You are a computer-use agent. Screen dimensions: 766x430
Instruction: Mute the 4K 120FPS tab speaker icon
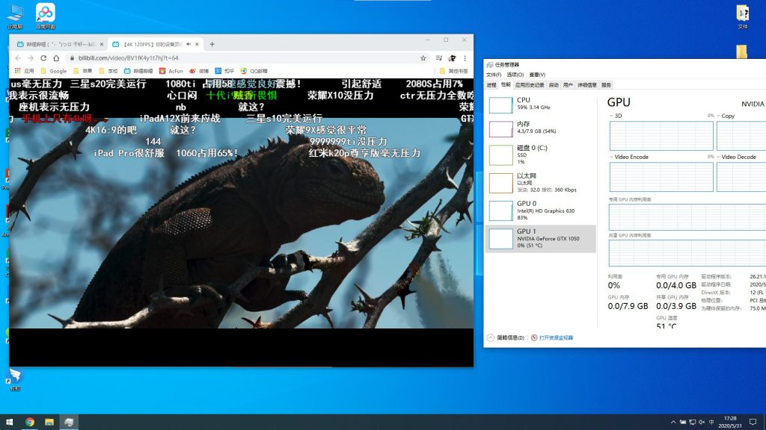coord(189,44)
